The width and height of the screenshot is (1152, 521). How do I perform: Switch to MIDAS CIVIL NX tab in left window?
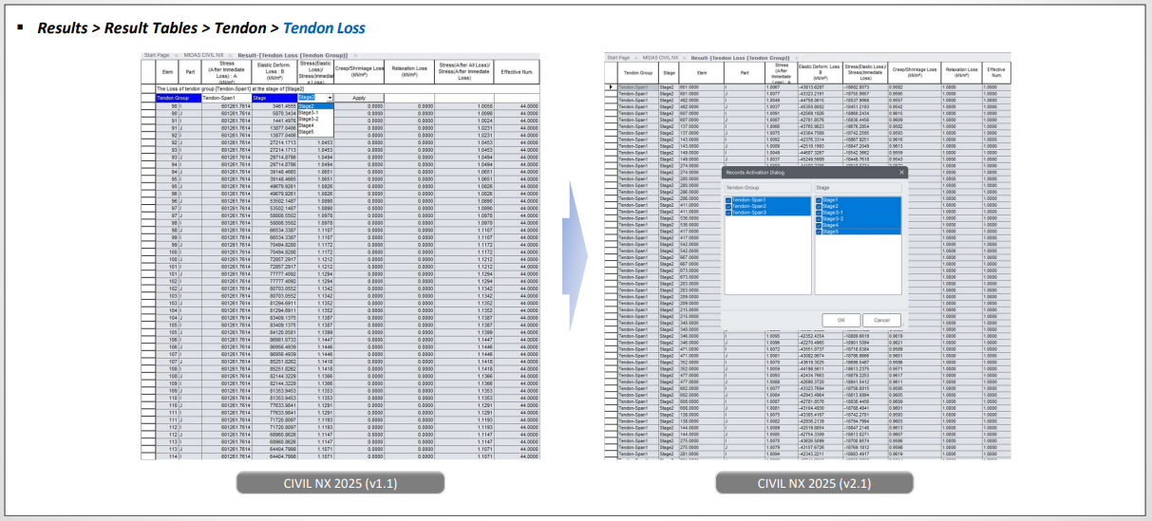click(x=201, y=56)
